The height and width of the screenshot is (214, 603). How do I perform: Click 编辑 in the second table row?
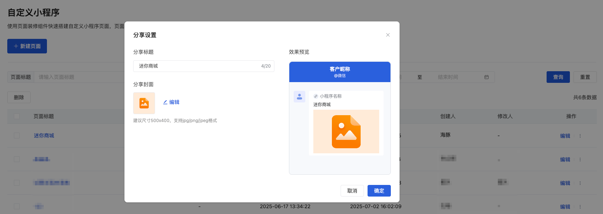click(565, 160)
